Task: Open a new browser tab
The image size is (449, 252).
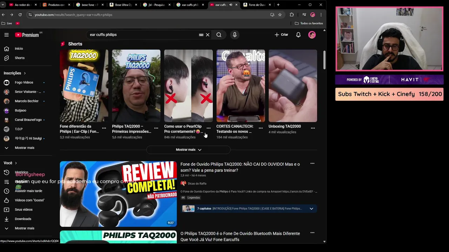Action: coord(278,5)
